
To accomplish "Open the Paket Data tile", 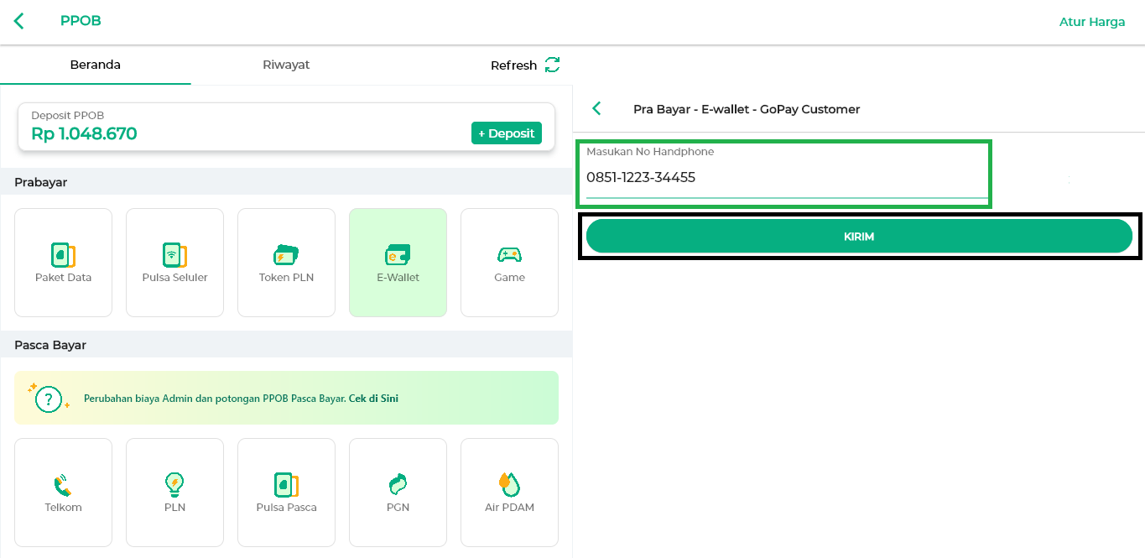I will (63, 263).
